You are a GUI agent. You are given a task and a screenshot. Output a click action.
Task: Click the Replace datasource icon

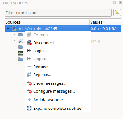pos(29,75)
